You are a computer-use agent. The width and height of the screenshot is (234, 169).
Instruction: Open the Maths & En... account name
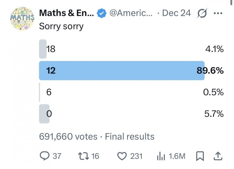coord(66,13)
